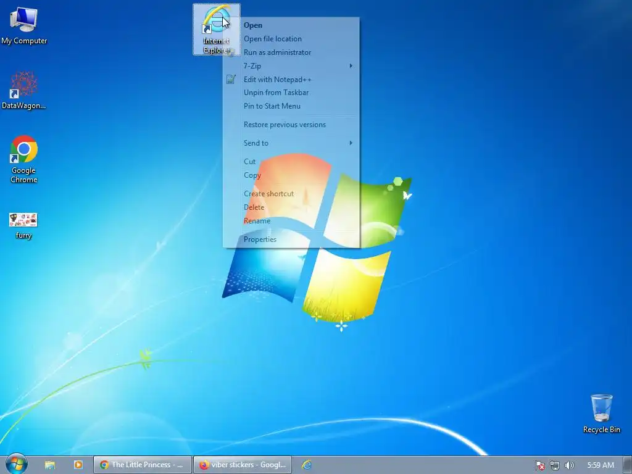Viewport: 632px width, 474px height.
Task: Select the furry image file on desktop
Action: point(23,226)
